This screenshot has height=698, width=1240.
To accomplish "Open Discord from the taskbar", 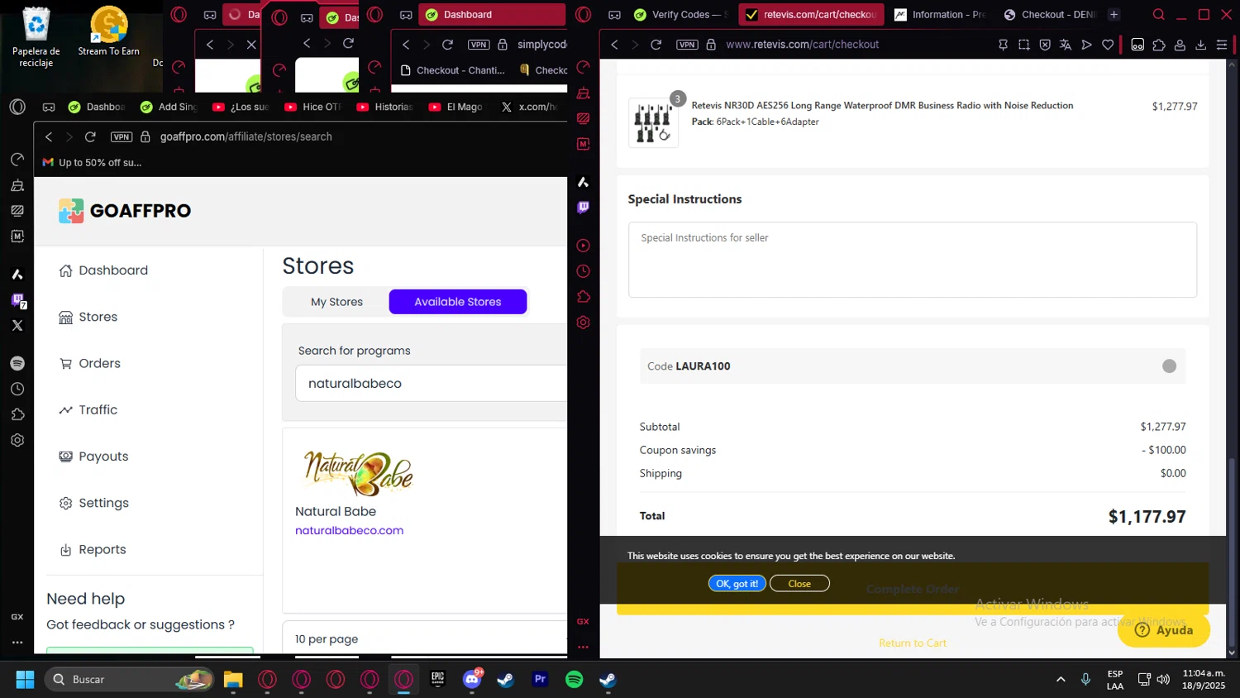I will click(472, 679).
